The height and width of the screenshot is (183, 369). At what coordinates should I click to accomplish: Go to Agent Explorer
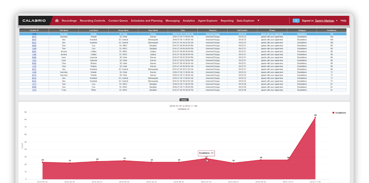click(208, 21)
